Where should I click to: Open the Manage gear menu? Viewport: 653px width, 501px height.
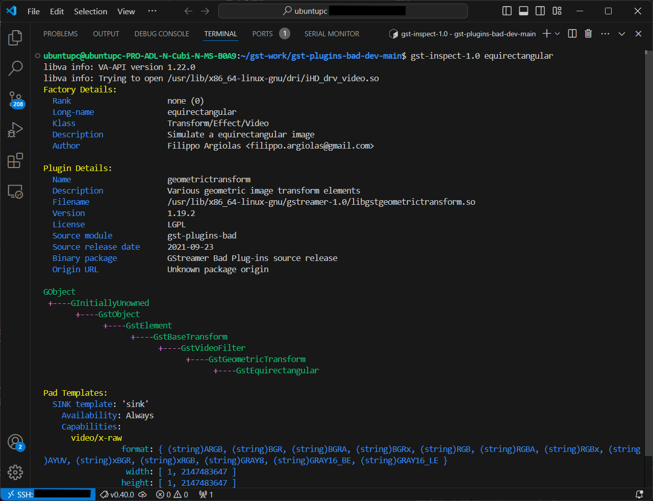pyautogui.click(x=15, y=472)
